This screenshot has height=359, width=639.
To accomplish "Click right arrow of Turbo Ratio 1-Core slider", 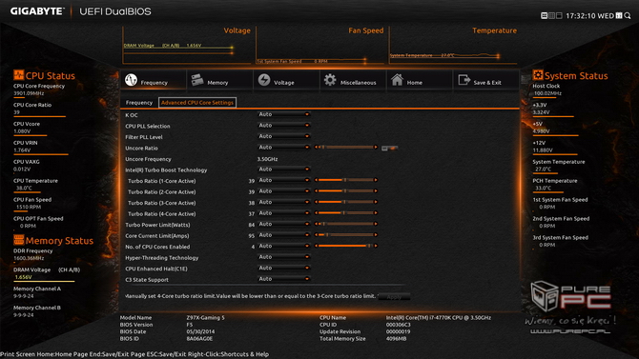I will 376,180.
